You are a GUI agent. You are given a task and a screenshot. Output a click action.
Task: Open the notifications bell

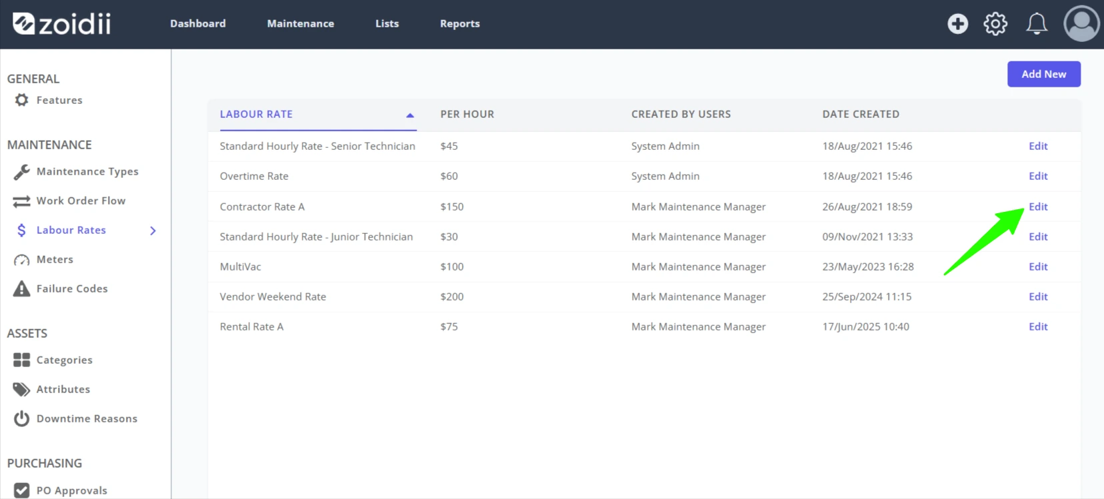click(x=1036, y=24)
